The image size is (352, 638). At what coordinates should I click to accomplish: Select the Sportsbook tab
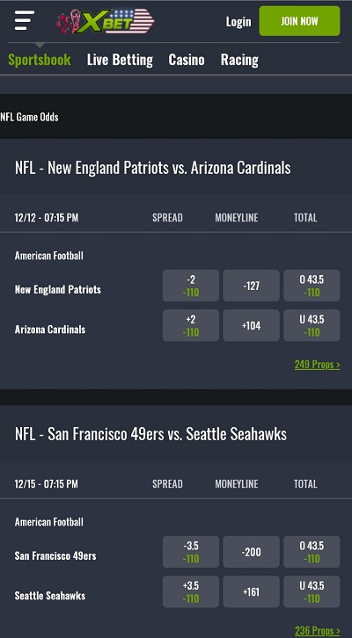40,60
